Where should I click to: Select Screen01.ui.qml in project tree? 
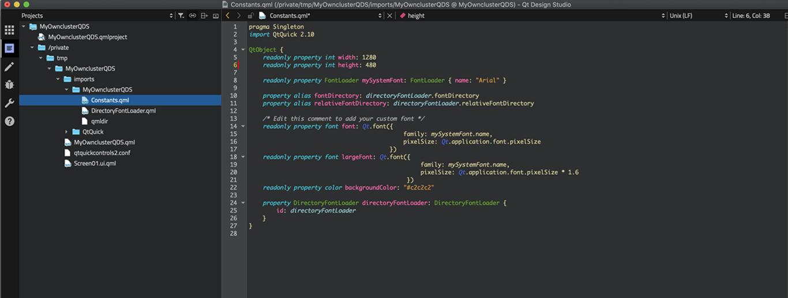(95, 163)
